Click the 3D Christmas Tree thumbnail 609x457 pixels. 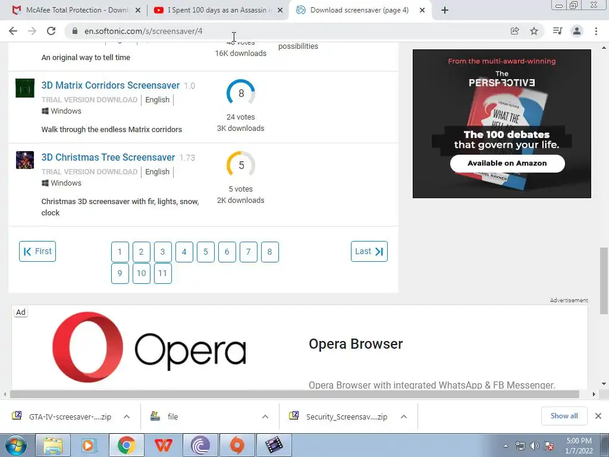click(x=25, y=160)
